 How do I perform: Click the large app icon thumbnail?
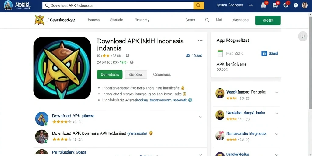coord(62,68)
